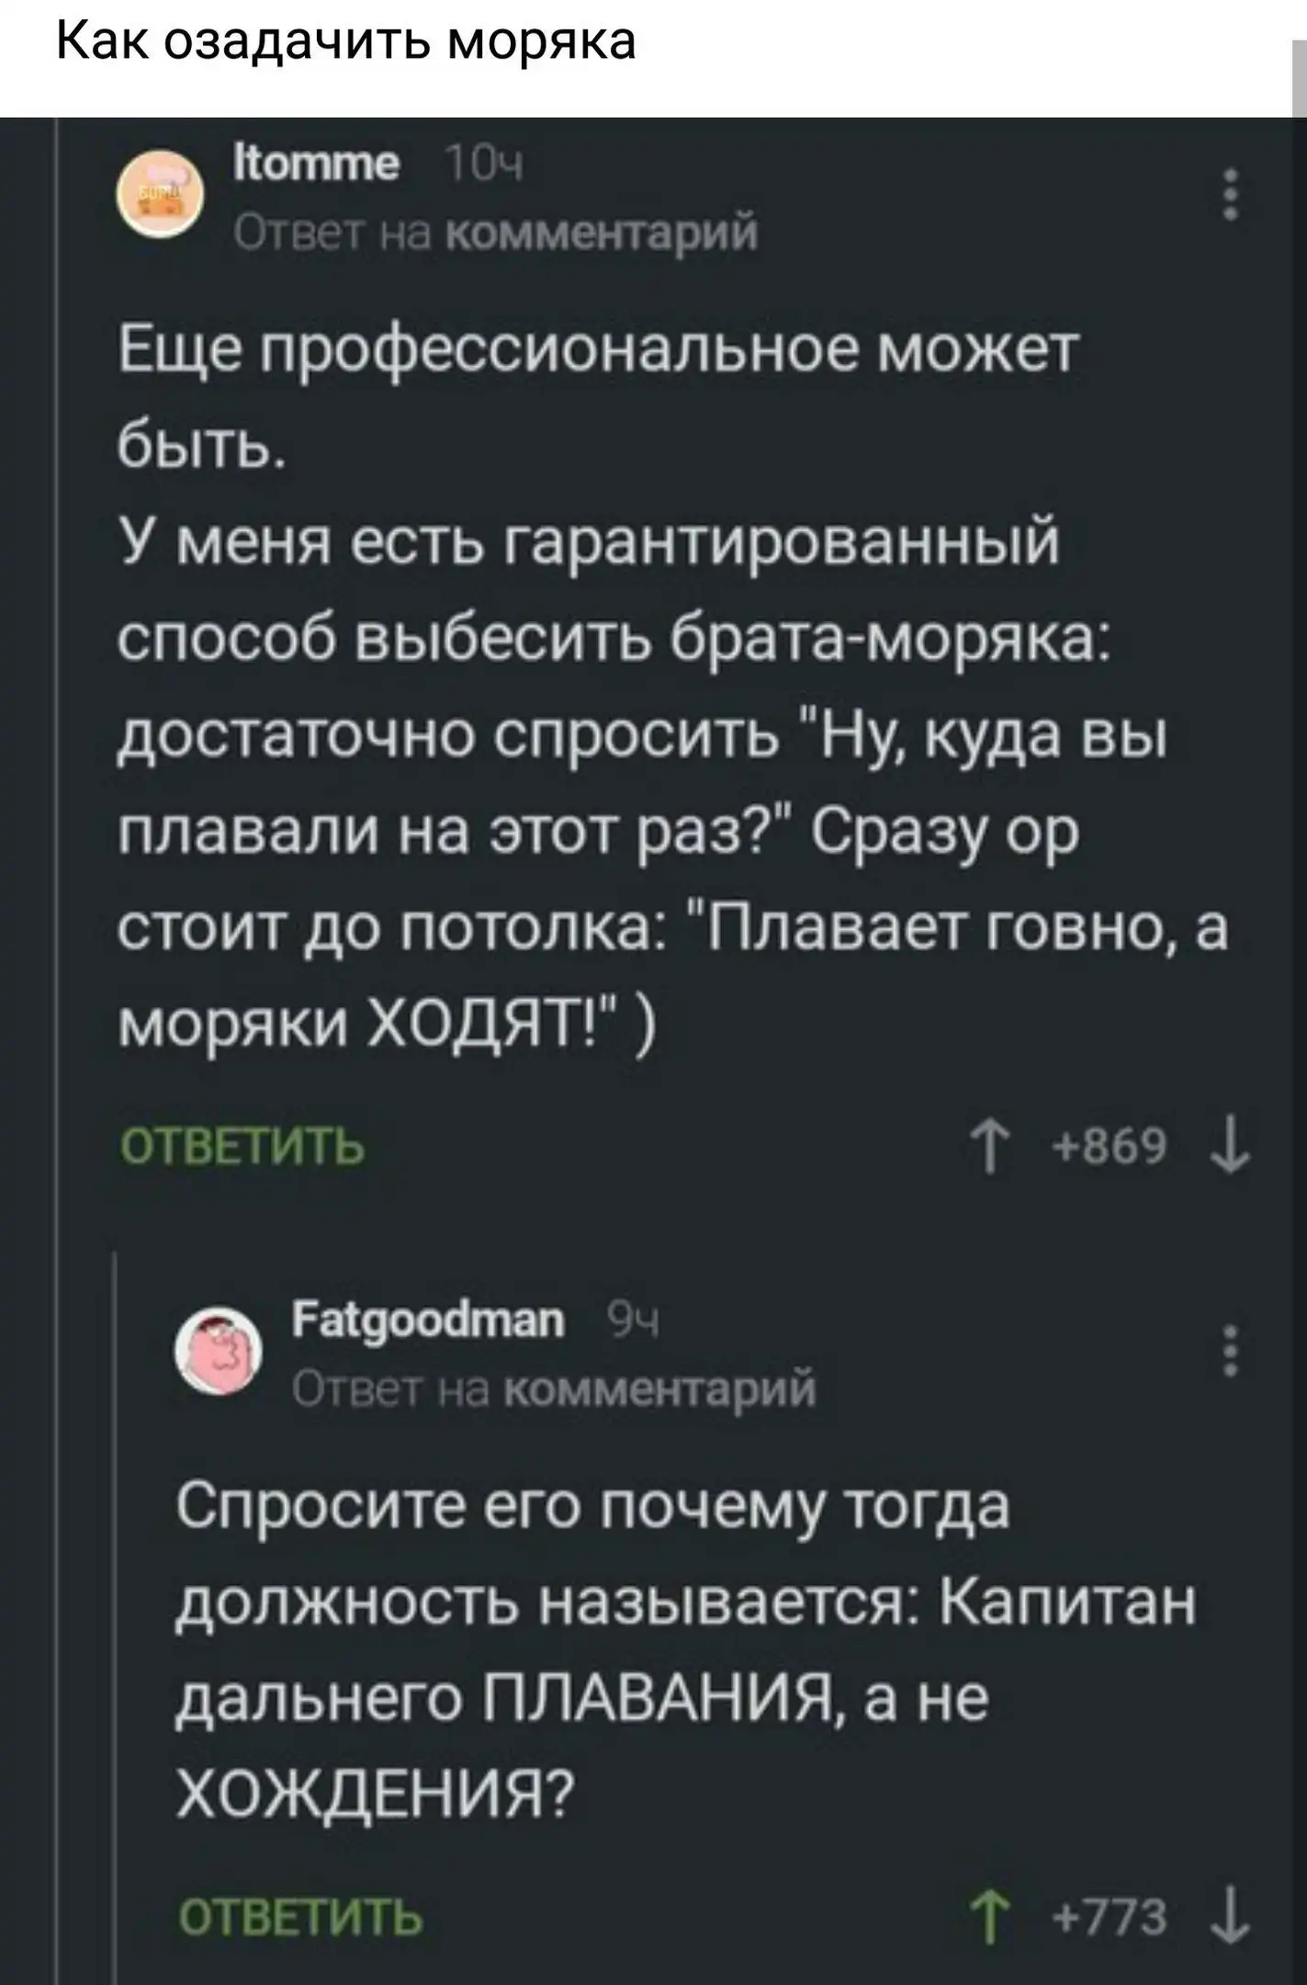
Task: Click the post title "Как озадачить моряка"
Action: coord(345,41)
